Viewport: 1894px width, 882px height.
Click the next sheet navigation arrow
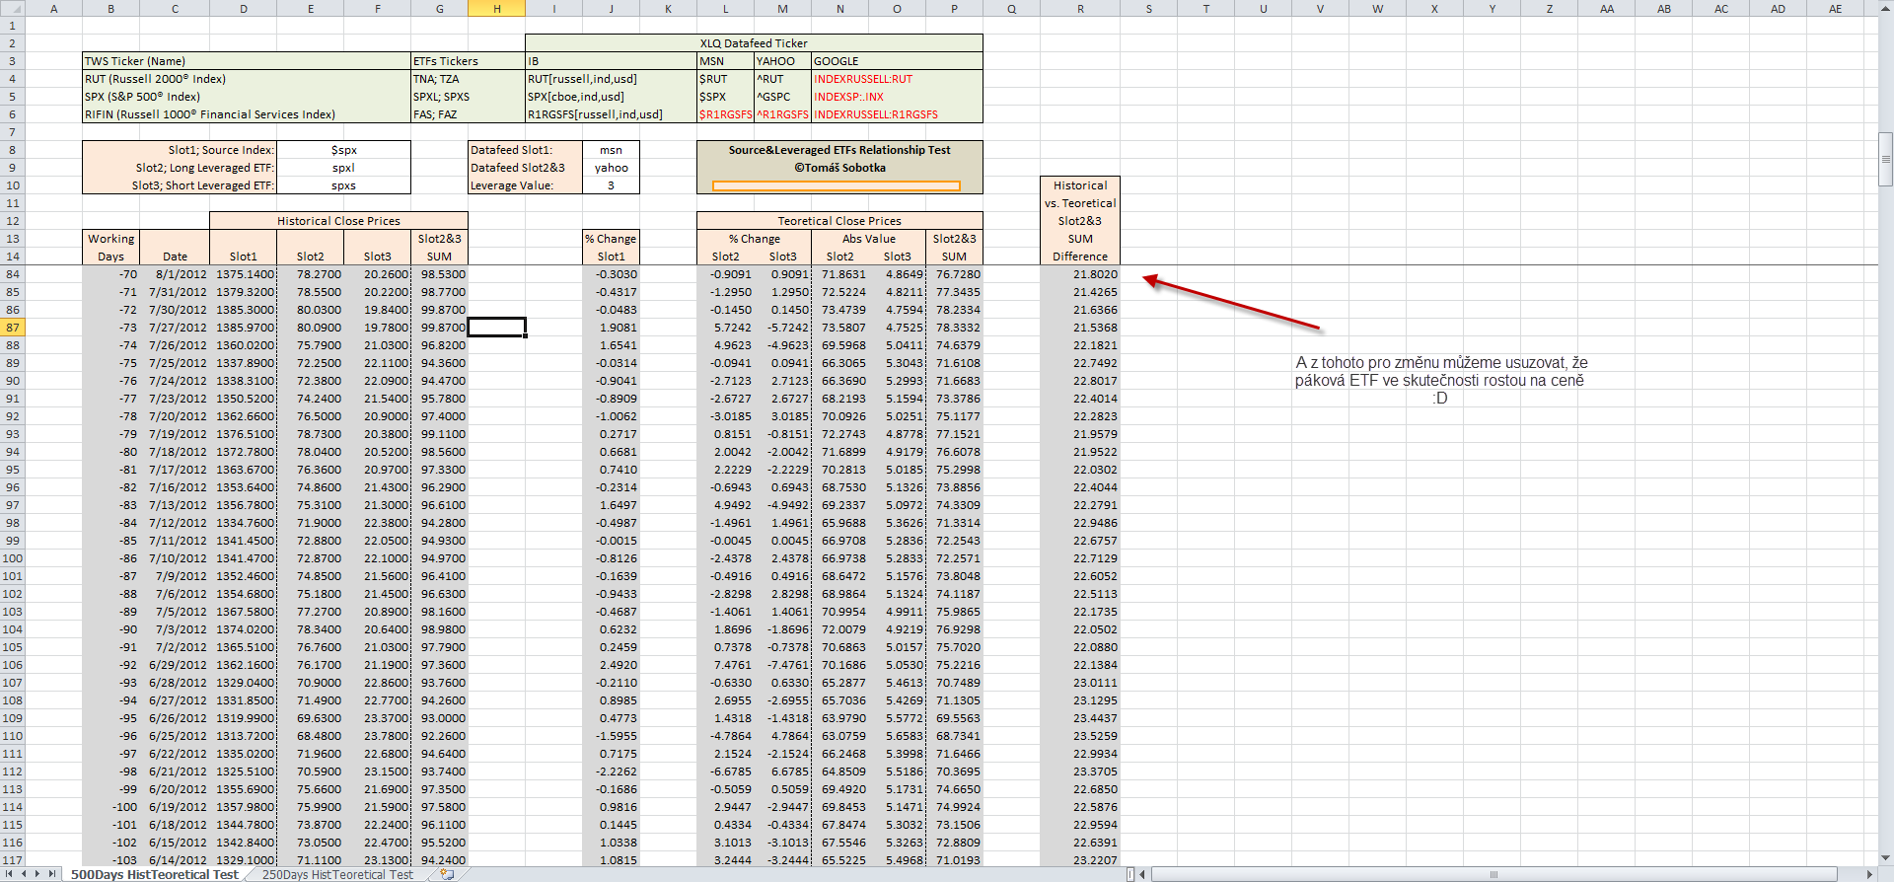[37, 874]
